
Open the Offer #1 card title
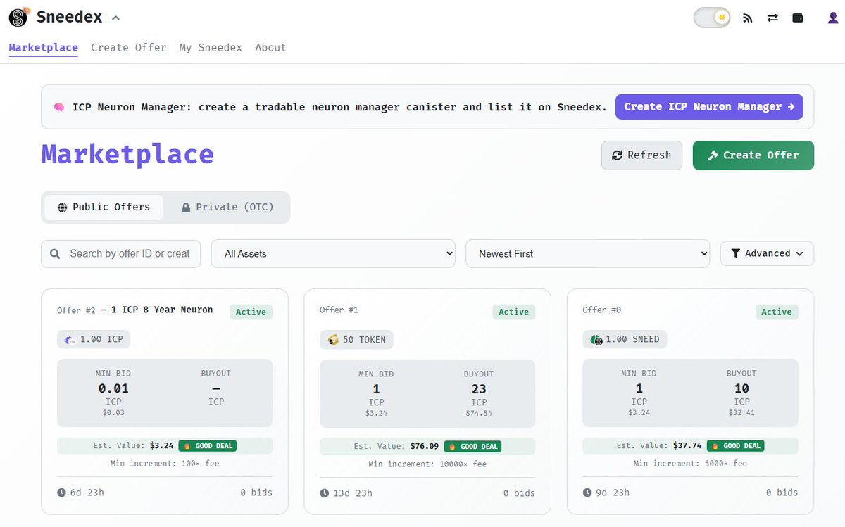point(339,310)
